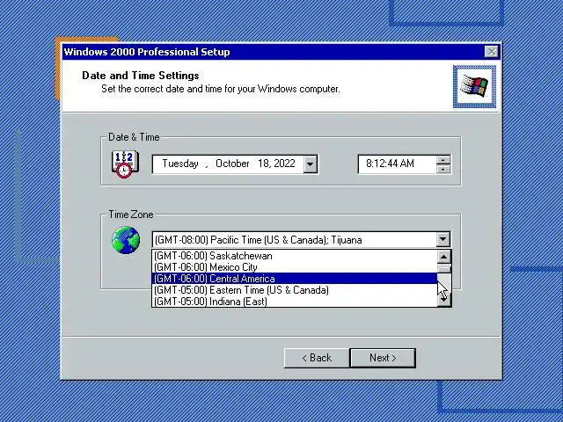Click the year 2022 in date field
The height and width of the screenshot is (422, 563).
click(284, 164)
